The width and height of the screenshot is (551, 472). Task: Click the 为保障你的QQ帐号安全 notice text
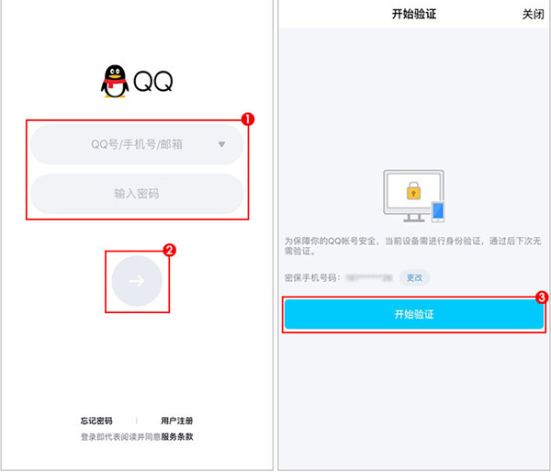413,246
